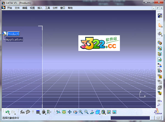Click the equivalent dimensions brace icon
The width and height of the screenshot is (165, 122).
click(49, 112)
